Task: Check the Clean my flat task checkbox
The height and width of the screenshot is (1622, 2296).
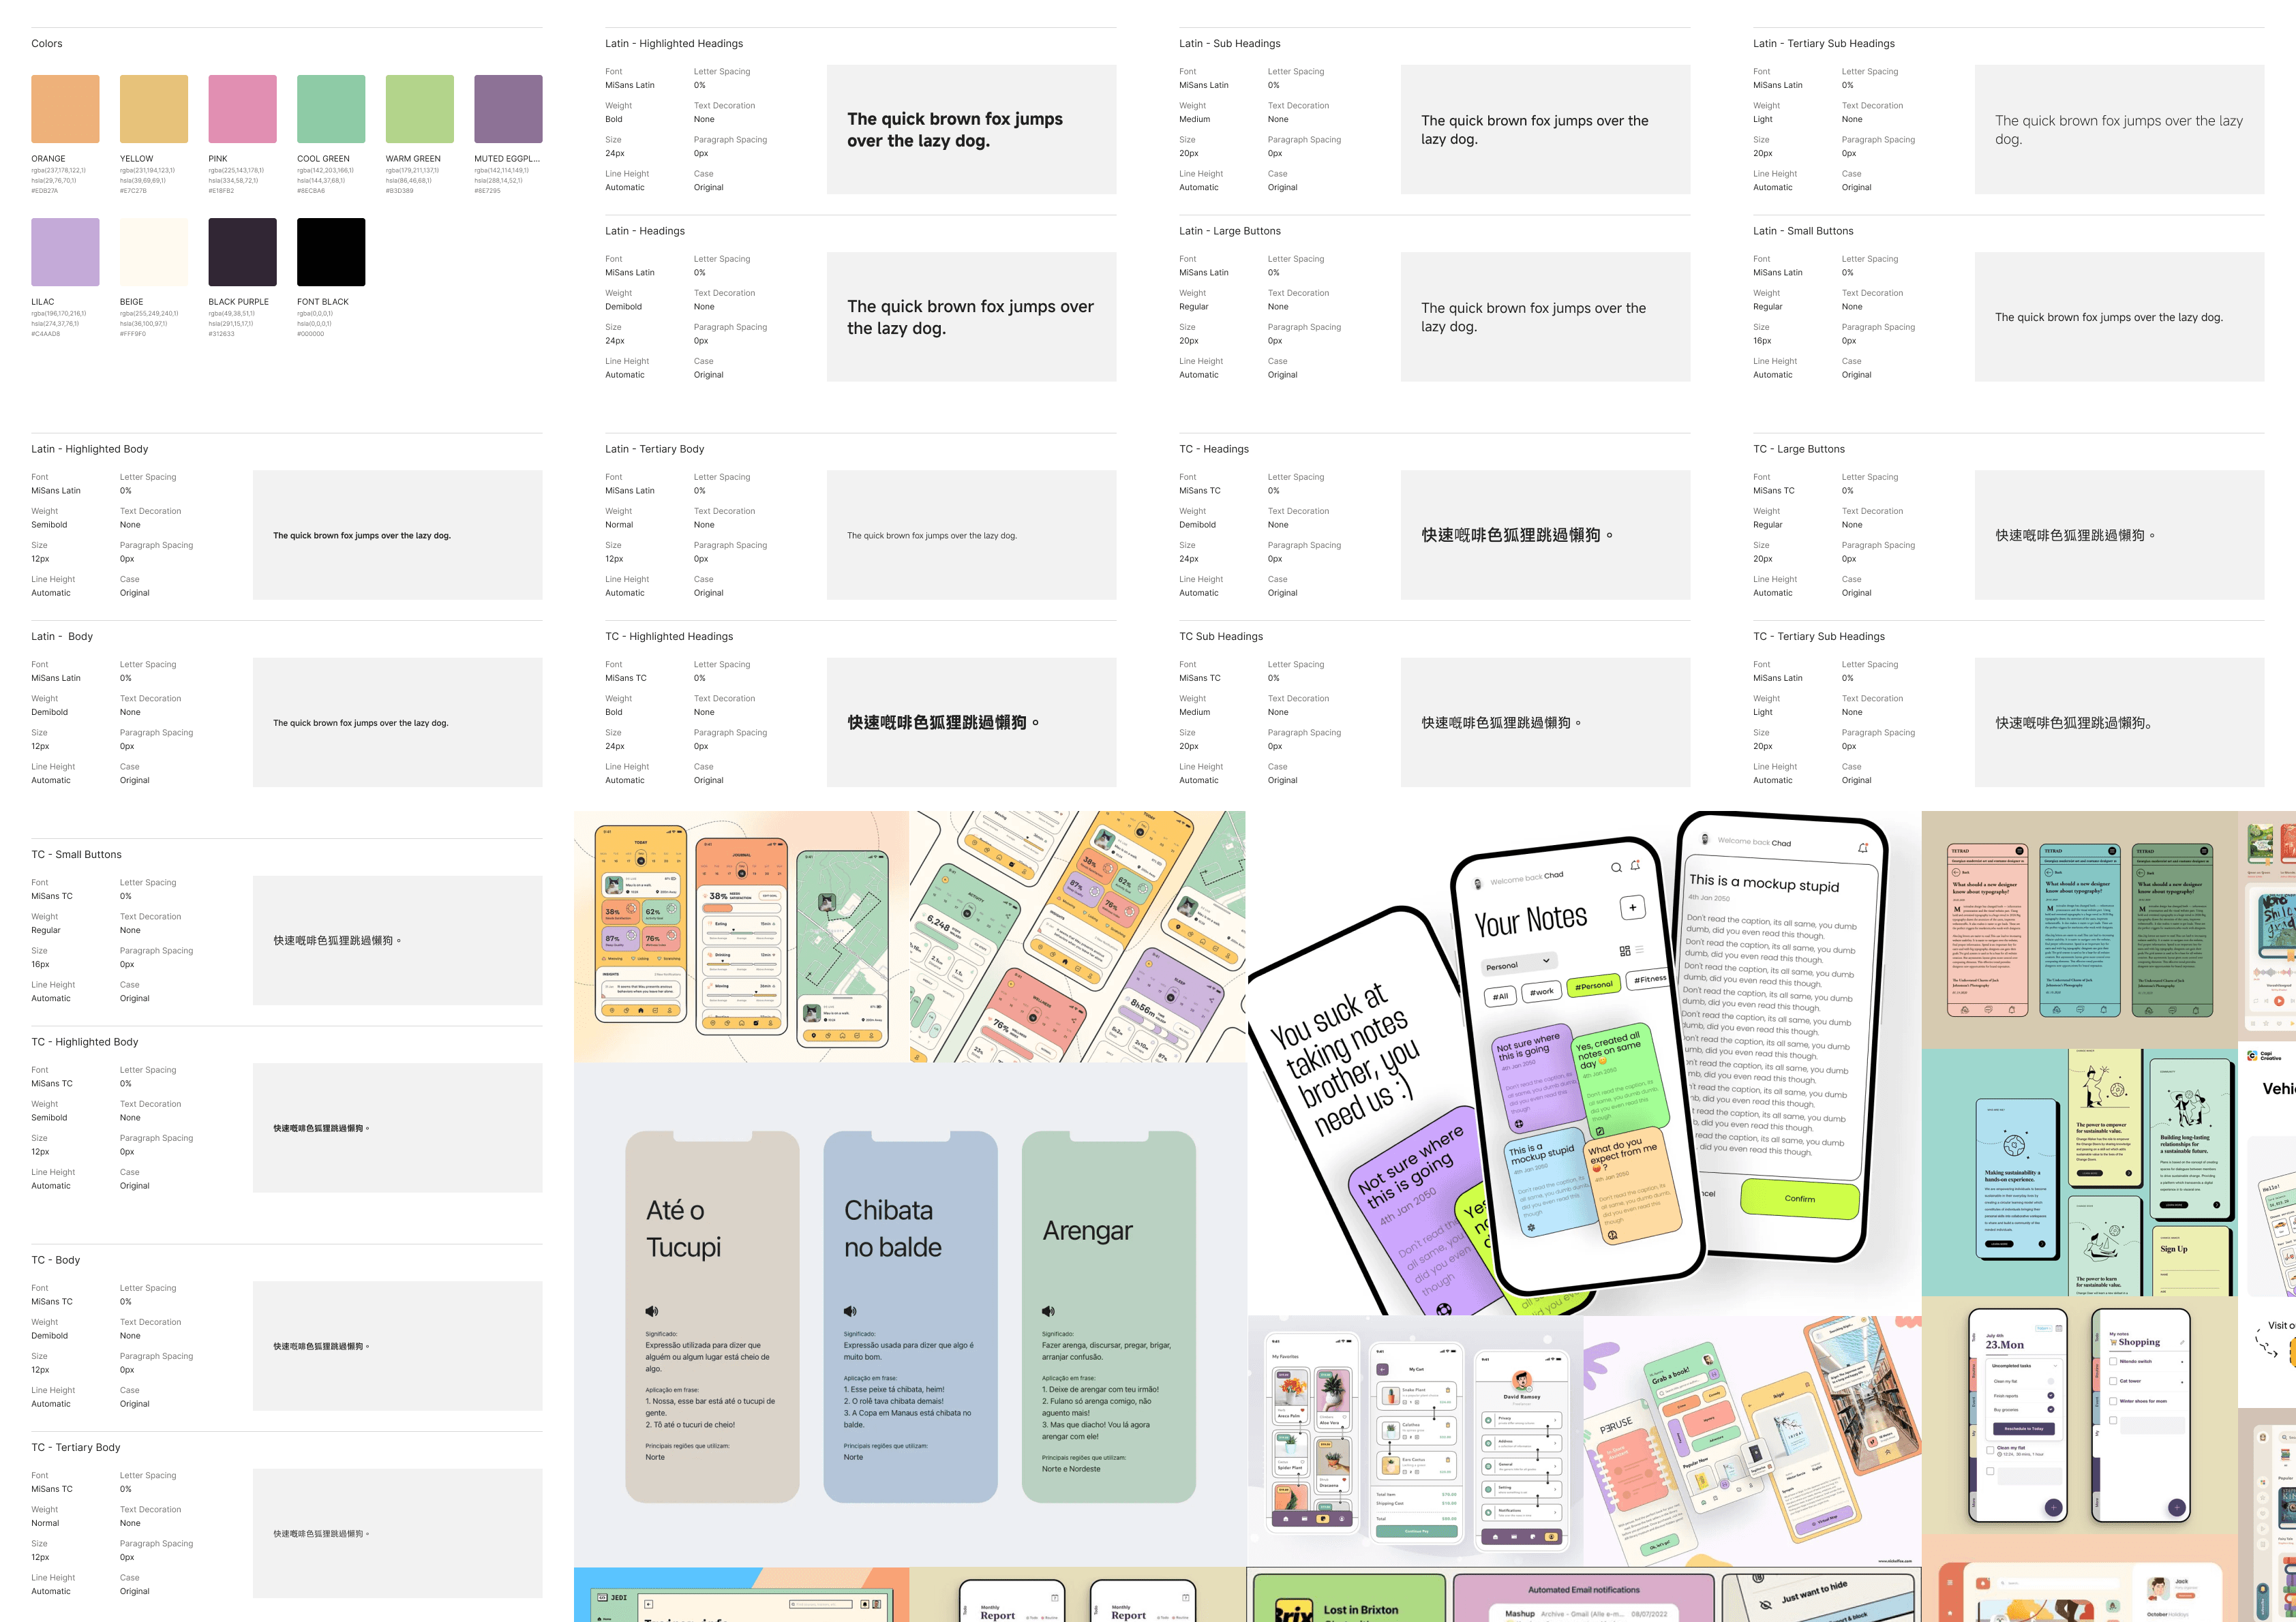Action: (x=1990, y=1450)
